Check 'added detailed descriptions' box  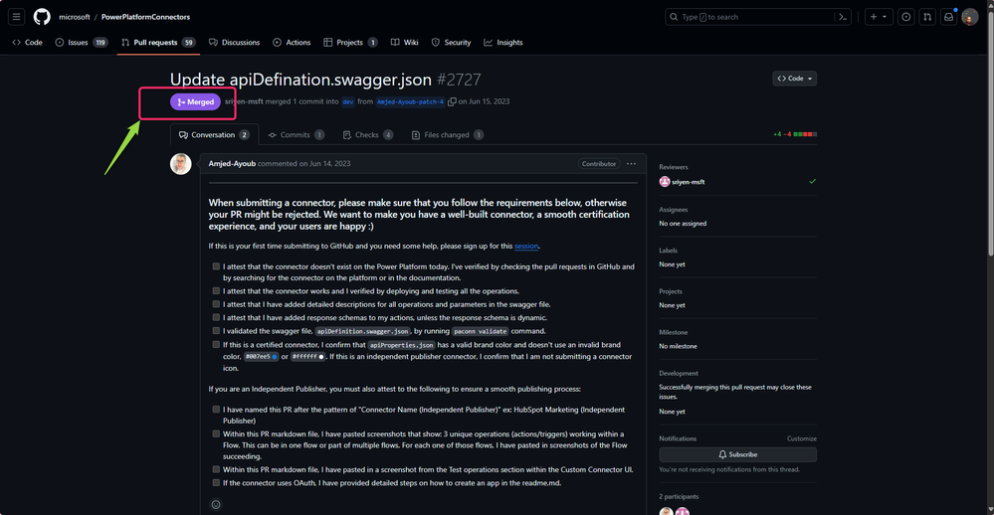(x=216, y=304)
